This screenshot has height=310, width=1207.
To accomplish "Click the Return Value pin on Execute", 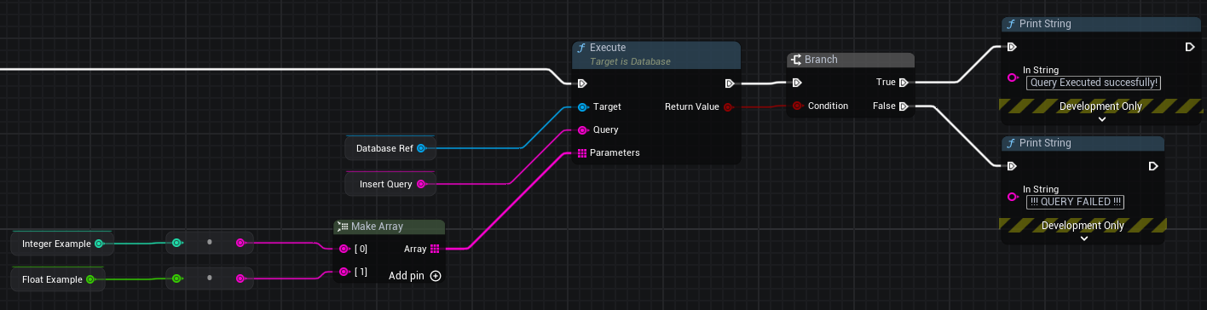I will (728, 107).
